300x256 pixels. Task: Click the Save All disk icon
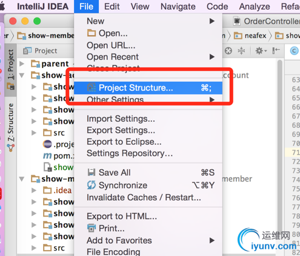click(x=92, y=172)
